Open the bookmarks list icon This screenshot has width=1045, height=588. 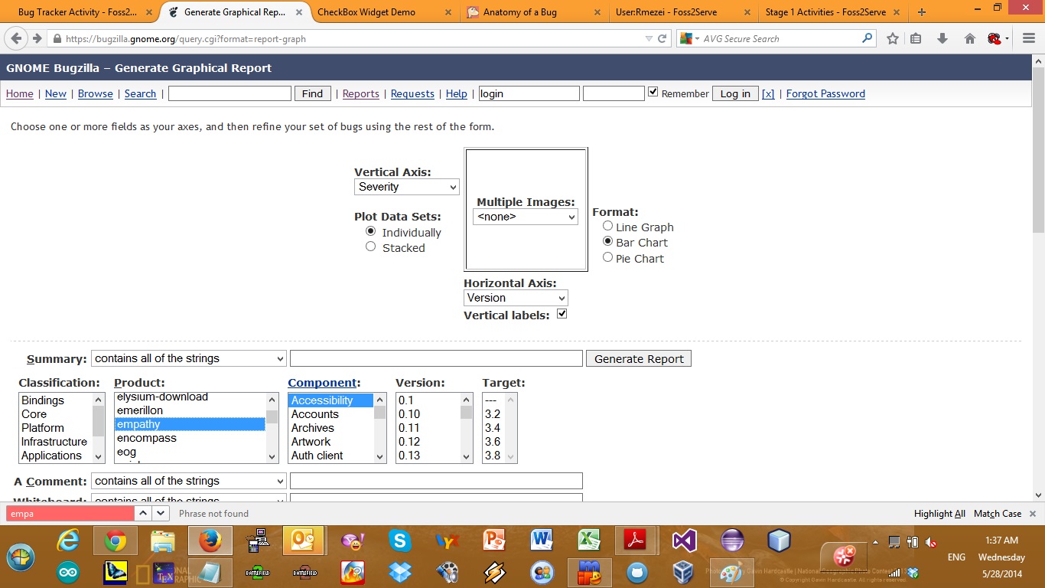916,38
